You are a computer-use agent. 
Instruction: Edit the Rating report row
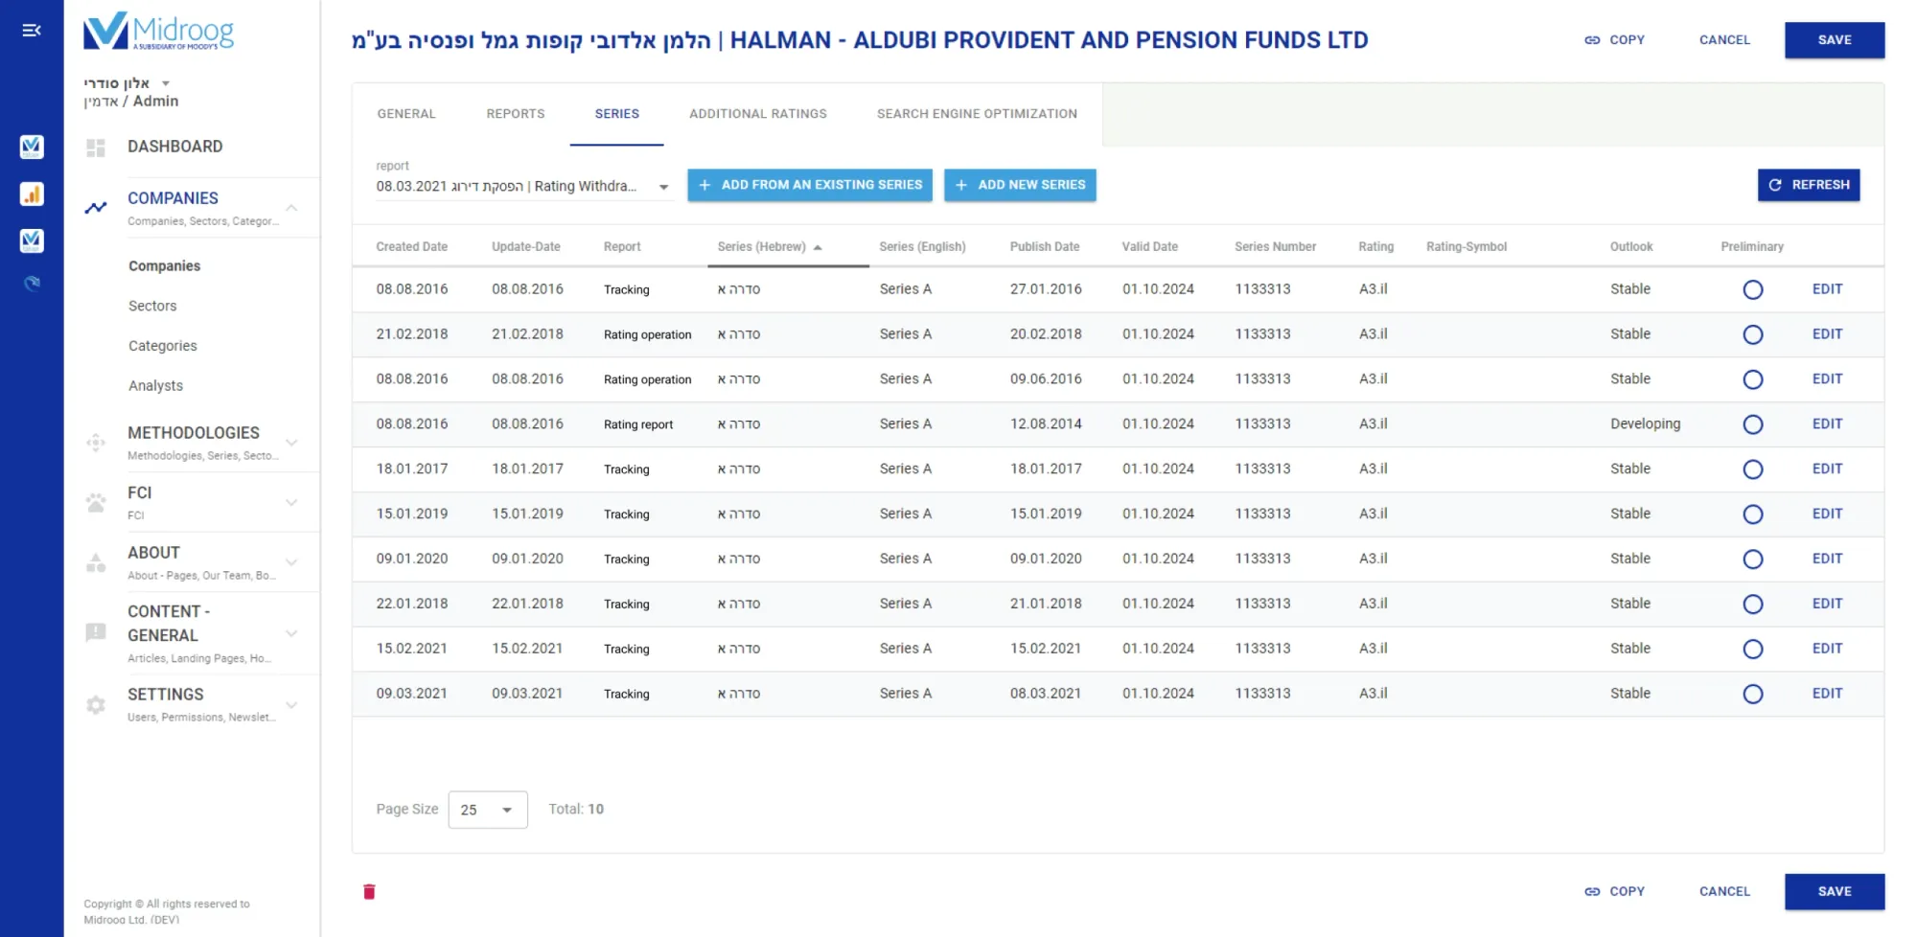[x=1827, y=424]
